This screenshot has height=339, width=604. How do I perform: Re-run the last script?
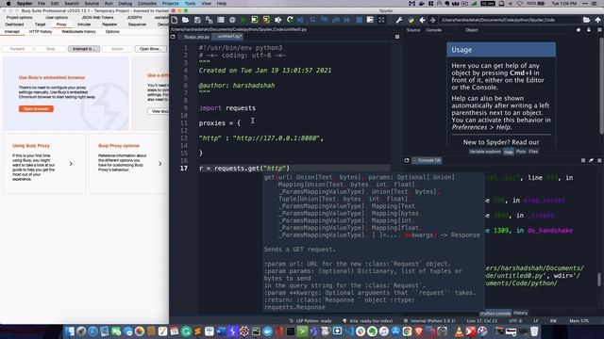[290, 20]
